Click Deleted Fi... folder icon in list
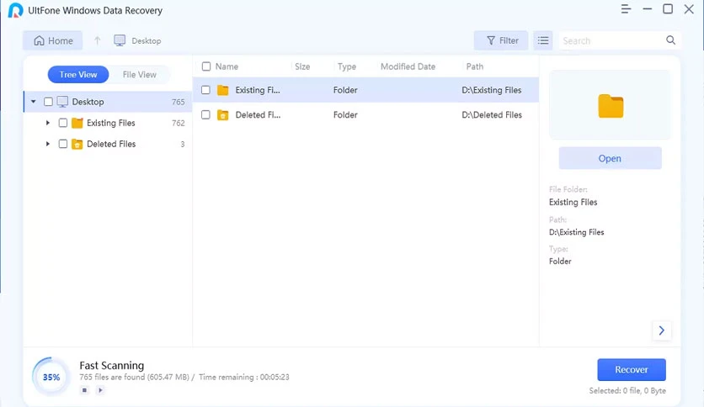 tap(222, 115)
